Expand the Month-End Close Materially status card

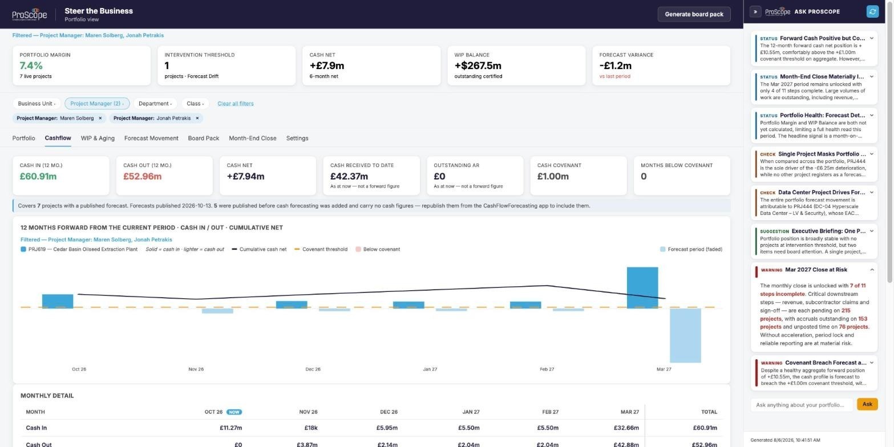[x=872, y=76]
